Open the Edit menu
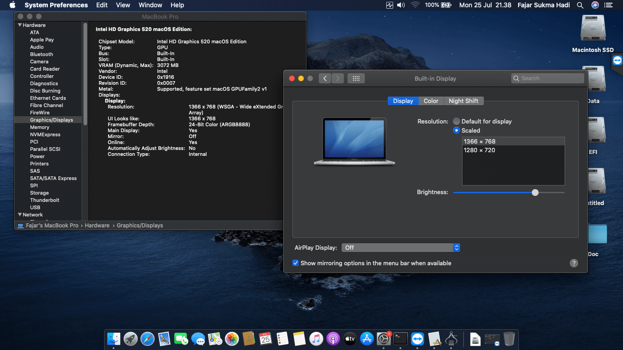 102,5
